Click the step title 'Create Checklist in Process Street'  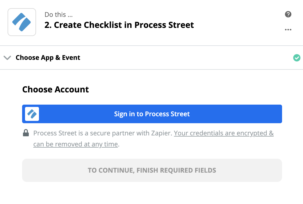click(124, 25)
